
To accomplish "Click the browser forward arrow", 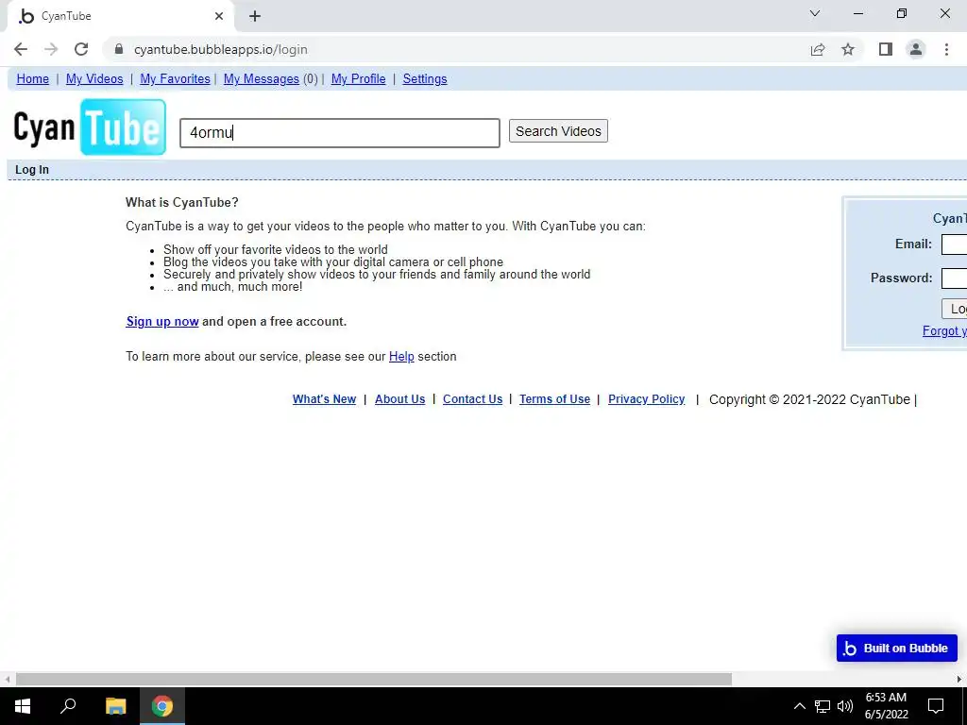I will [51, 49].
